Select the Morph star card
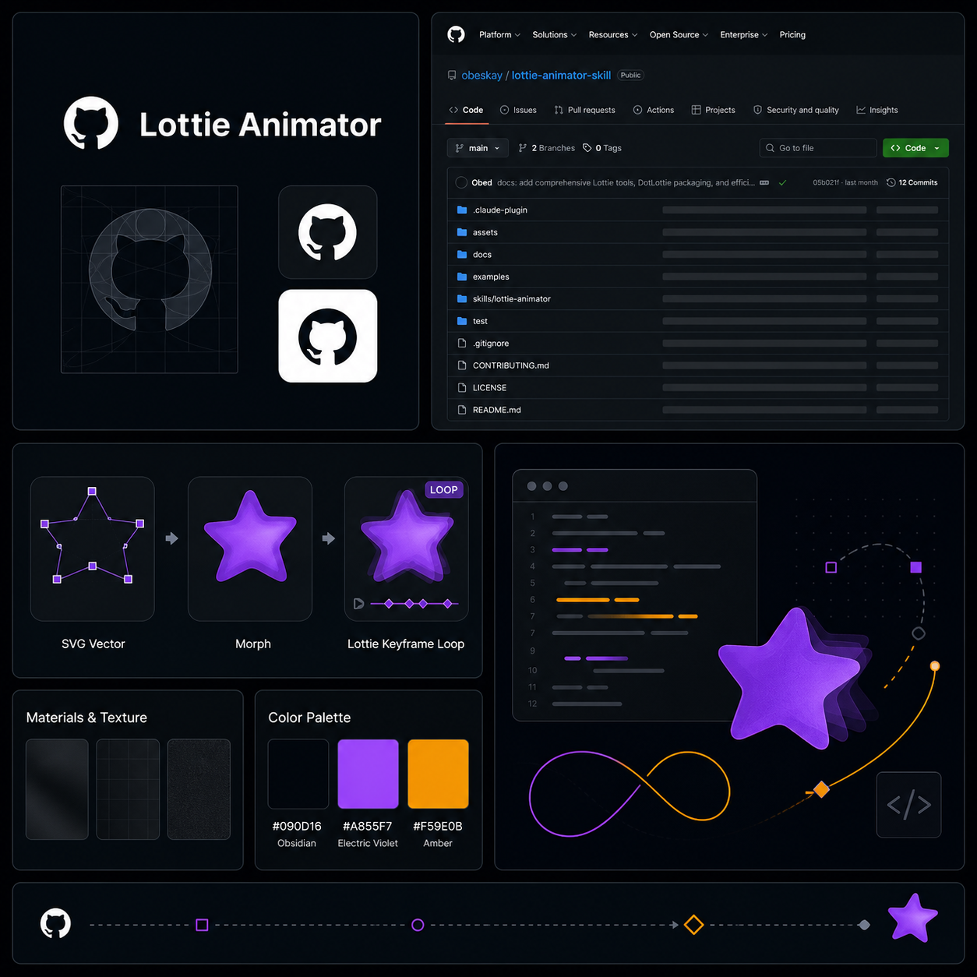 (x=250, y=548)
